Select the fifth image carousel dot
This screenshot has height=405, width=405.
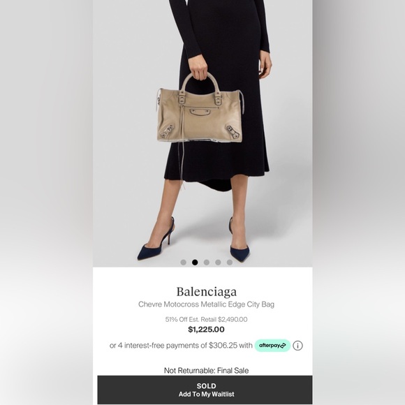point(230,263)
